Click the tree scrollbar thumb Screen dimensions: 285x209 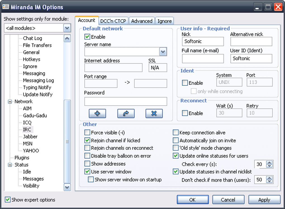(x=67, y=141)
